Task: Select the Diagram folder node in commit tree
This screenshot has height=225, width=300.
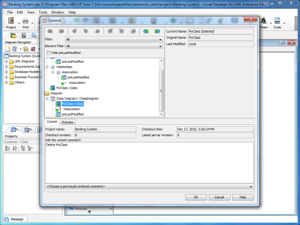Action: point(56,93)
